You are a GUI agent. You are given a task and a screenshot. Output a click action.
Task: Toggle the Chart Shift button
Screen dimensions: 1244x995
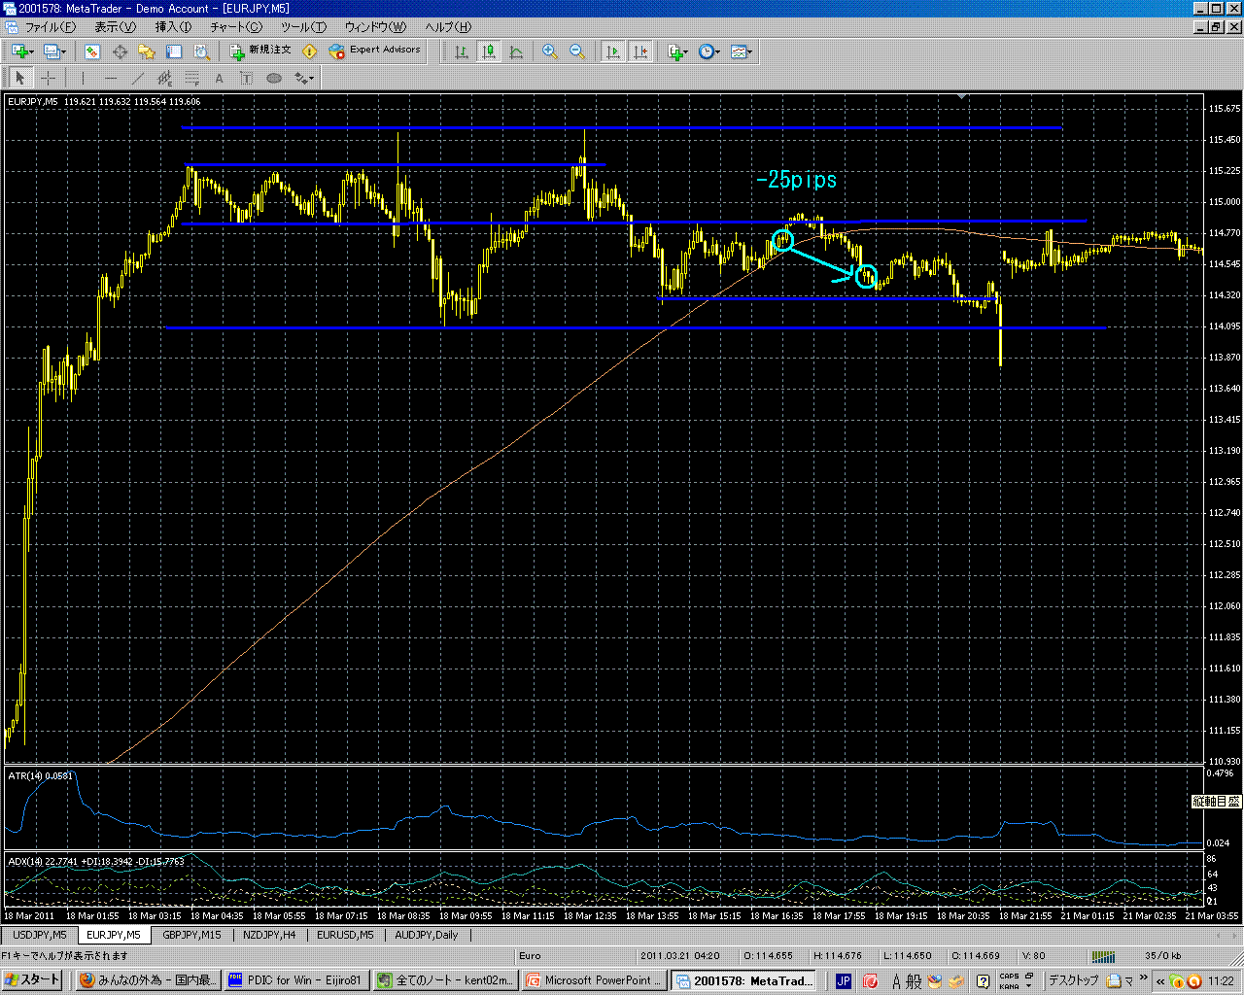click(x=640, y=51)
